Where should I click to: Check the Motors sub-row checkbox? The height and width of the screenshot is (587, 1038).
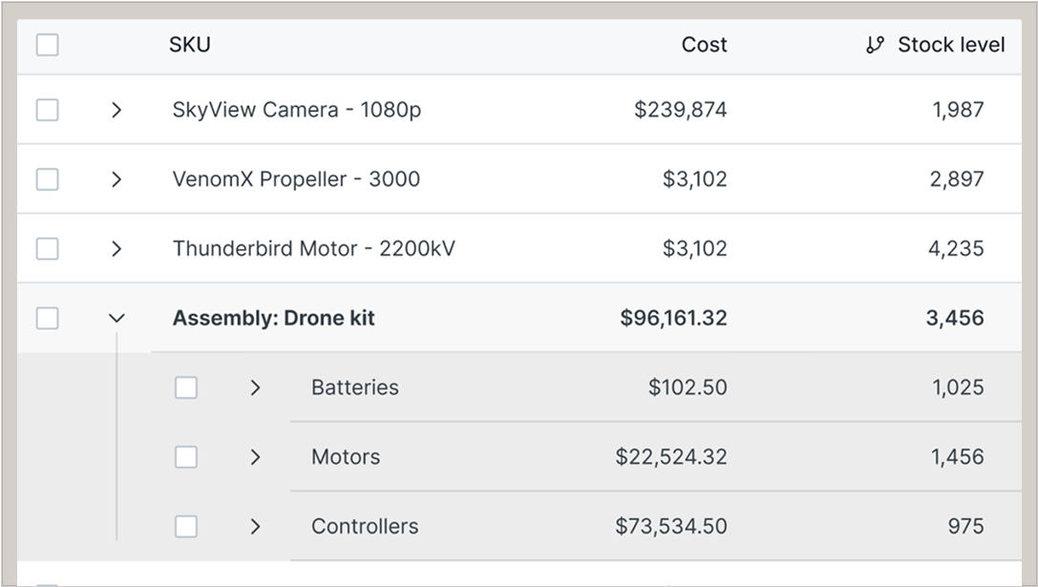coord(186,457)
